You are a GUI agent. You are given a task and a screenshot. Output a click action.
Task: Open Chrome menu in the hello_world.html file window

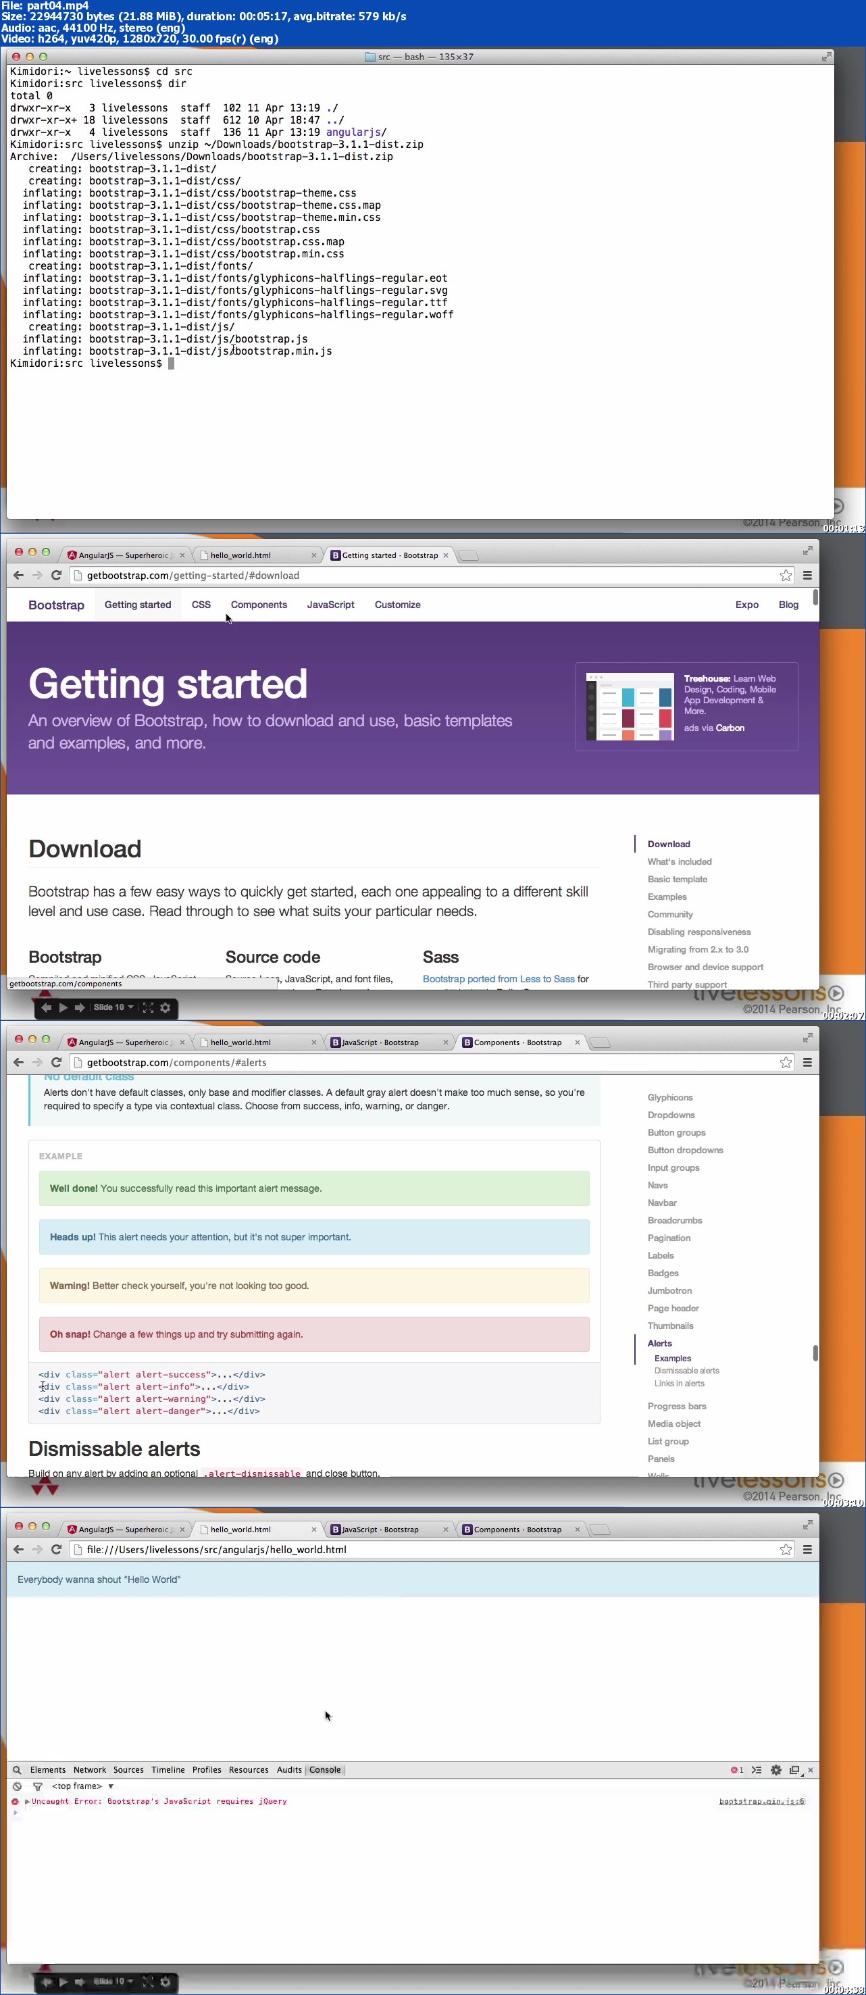click(807, 1549)
